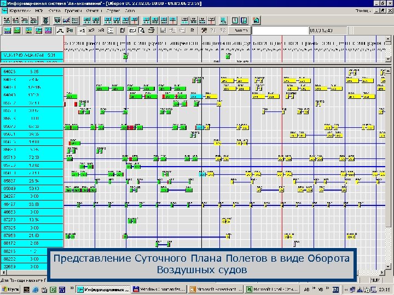Select aircraft row 24297
Image resolution: width=394 pixels, height=295 pixels.
tap(32, 196)
